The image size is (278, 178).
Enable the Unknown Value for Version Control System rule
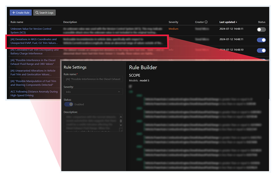[261, 29]
